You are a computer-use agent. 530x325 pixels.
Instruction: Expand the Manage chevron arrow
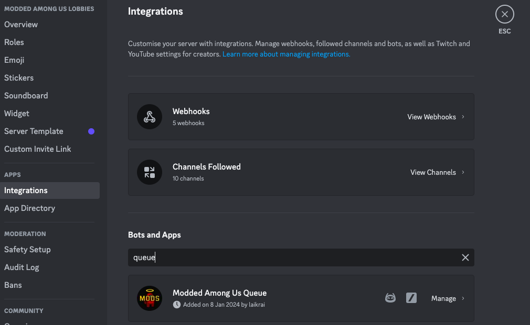[463, 298]
